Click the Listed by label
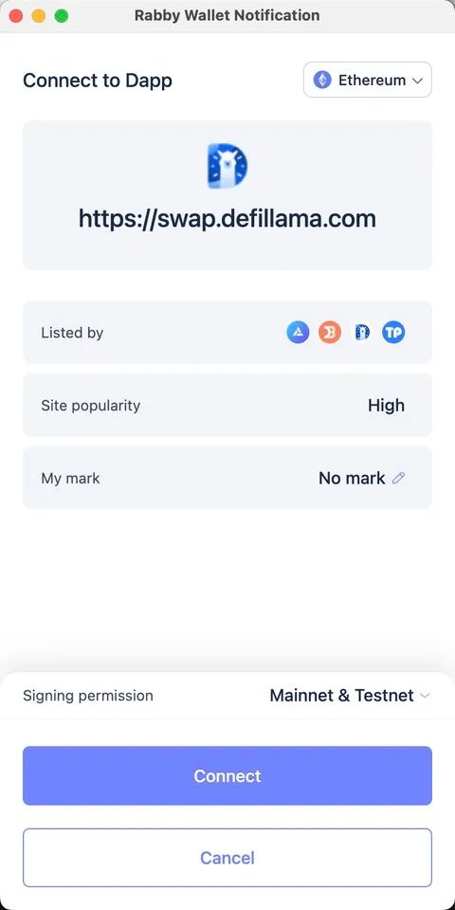 (72, 333)
